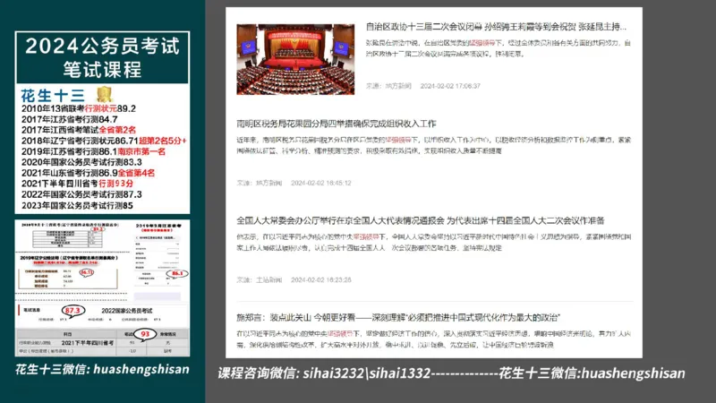The width and height of the screenshot is (716, 403).
Task: Select row 2019年江苏省考行测86.1南京市第一名
Action: [93, 151]
